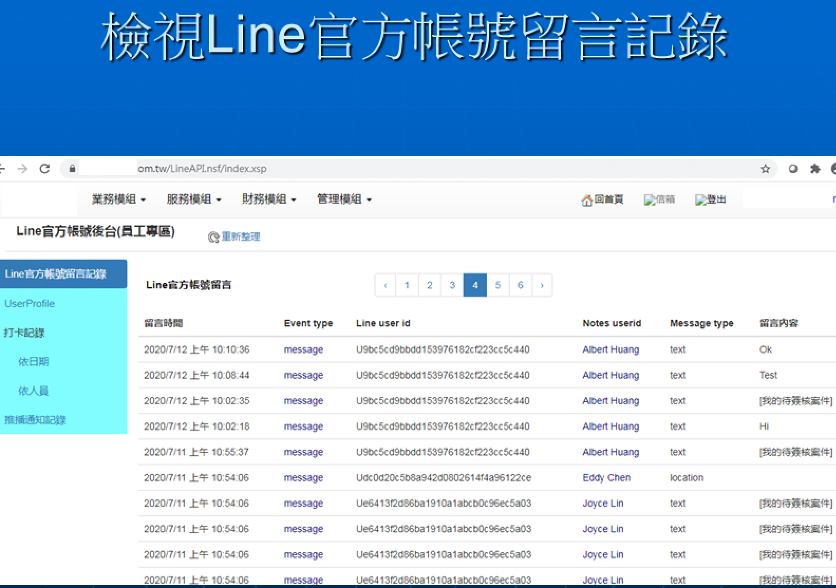Viewport: 836px width, 588px height.
Task: Click [我的待簽核案件] in the 10:02:35 row
Action: (x=796, y=401)
